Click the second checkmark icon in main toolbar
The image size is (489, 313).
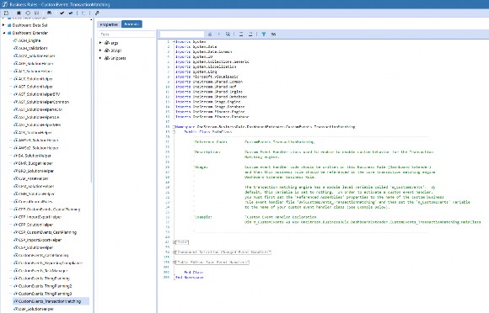point(71,13)
